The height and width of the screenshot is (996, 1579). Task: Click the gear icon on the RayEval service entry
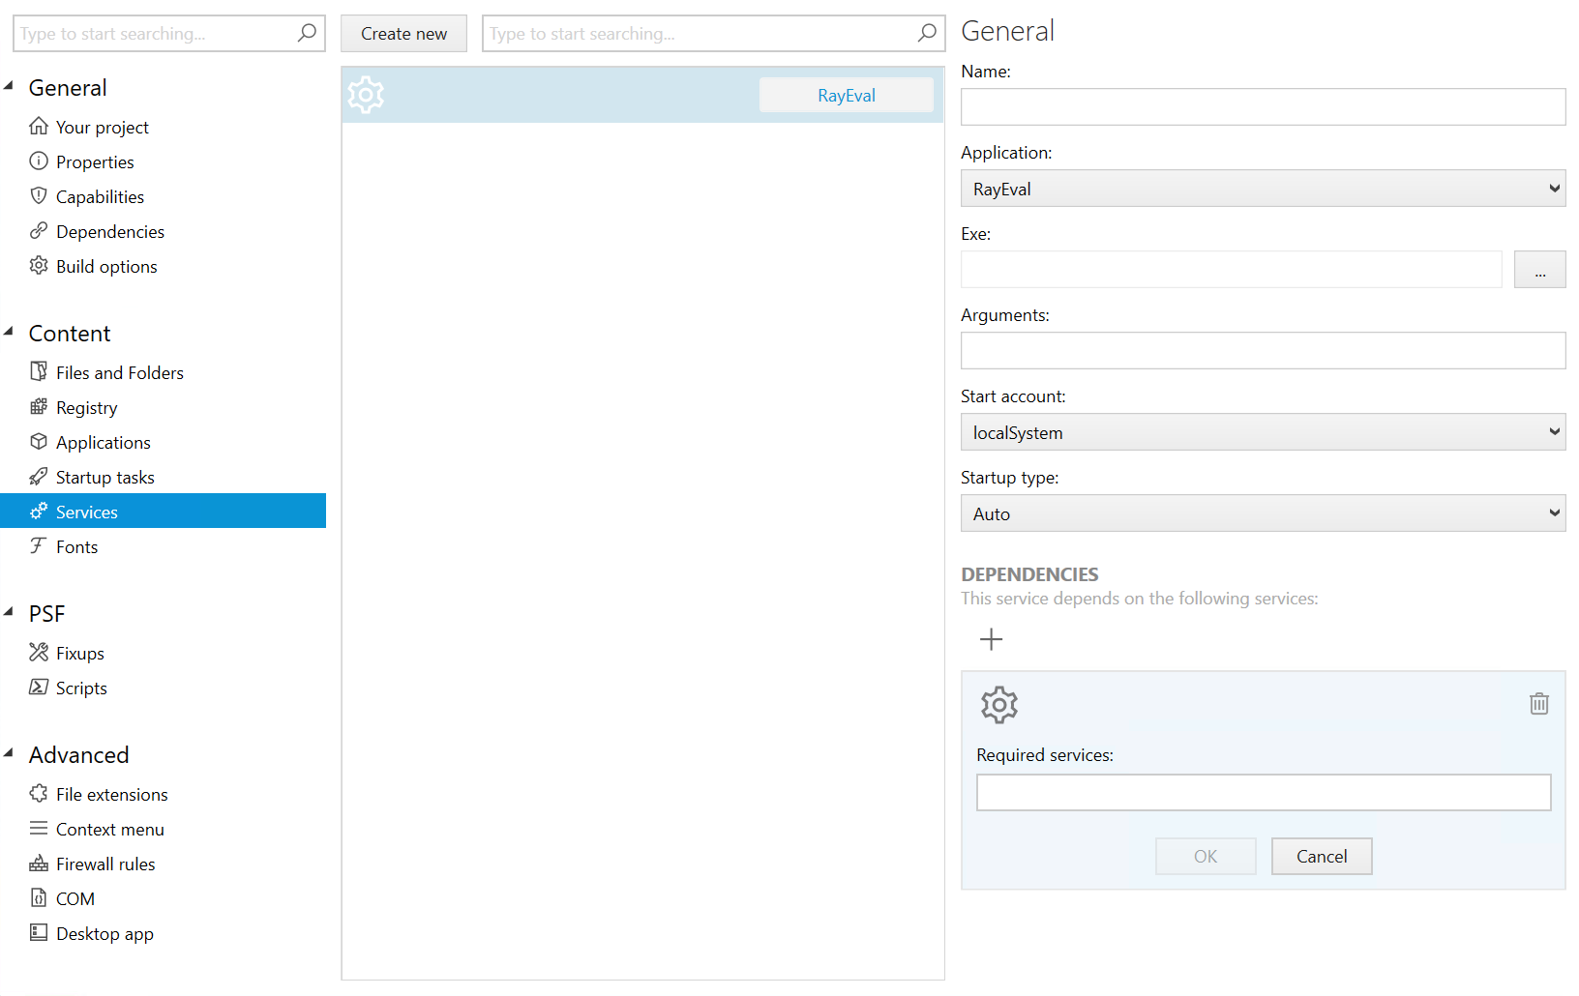point(366,94)
